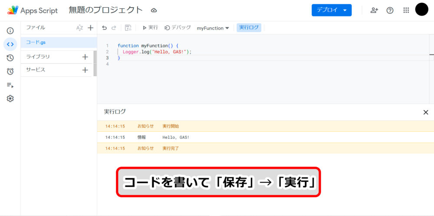
Task: Open the Help question mark icon
Action: [x=390, y=10]
